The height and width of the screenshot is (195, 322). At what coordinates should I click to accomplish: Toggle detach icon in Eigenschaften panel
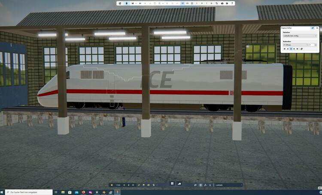313,28
